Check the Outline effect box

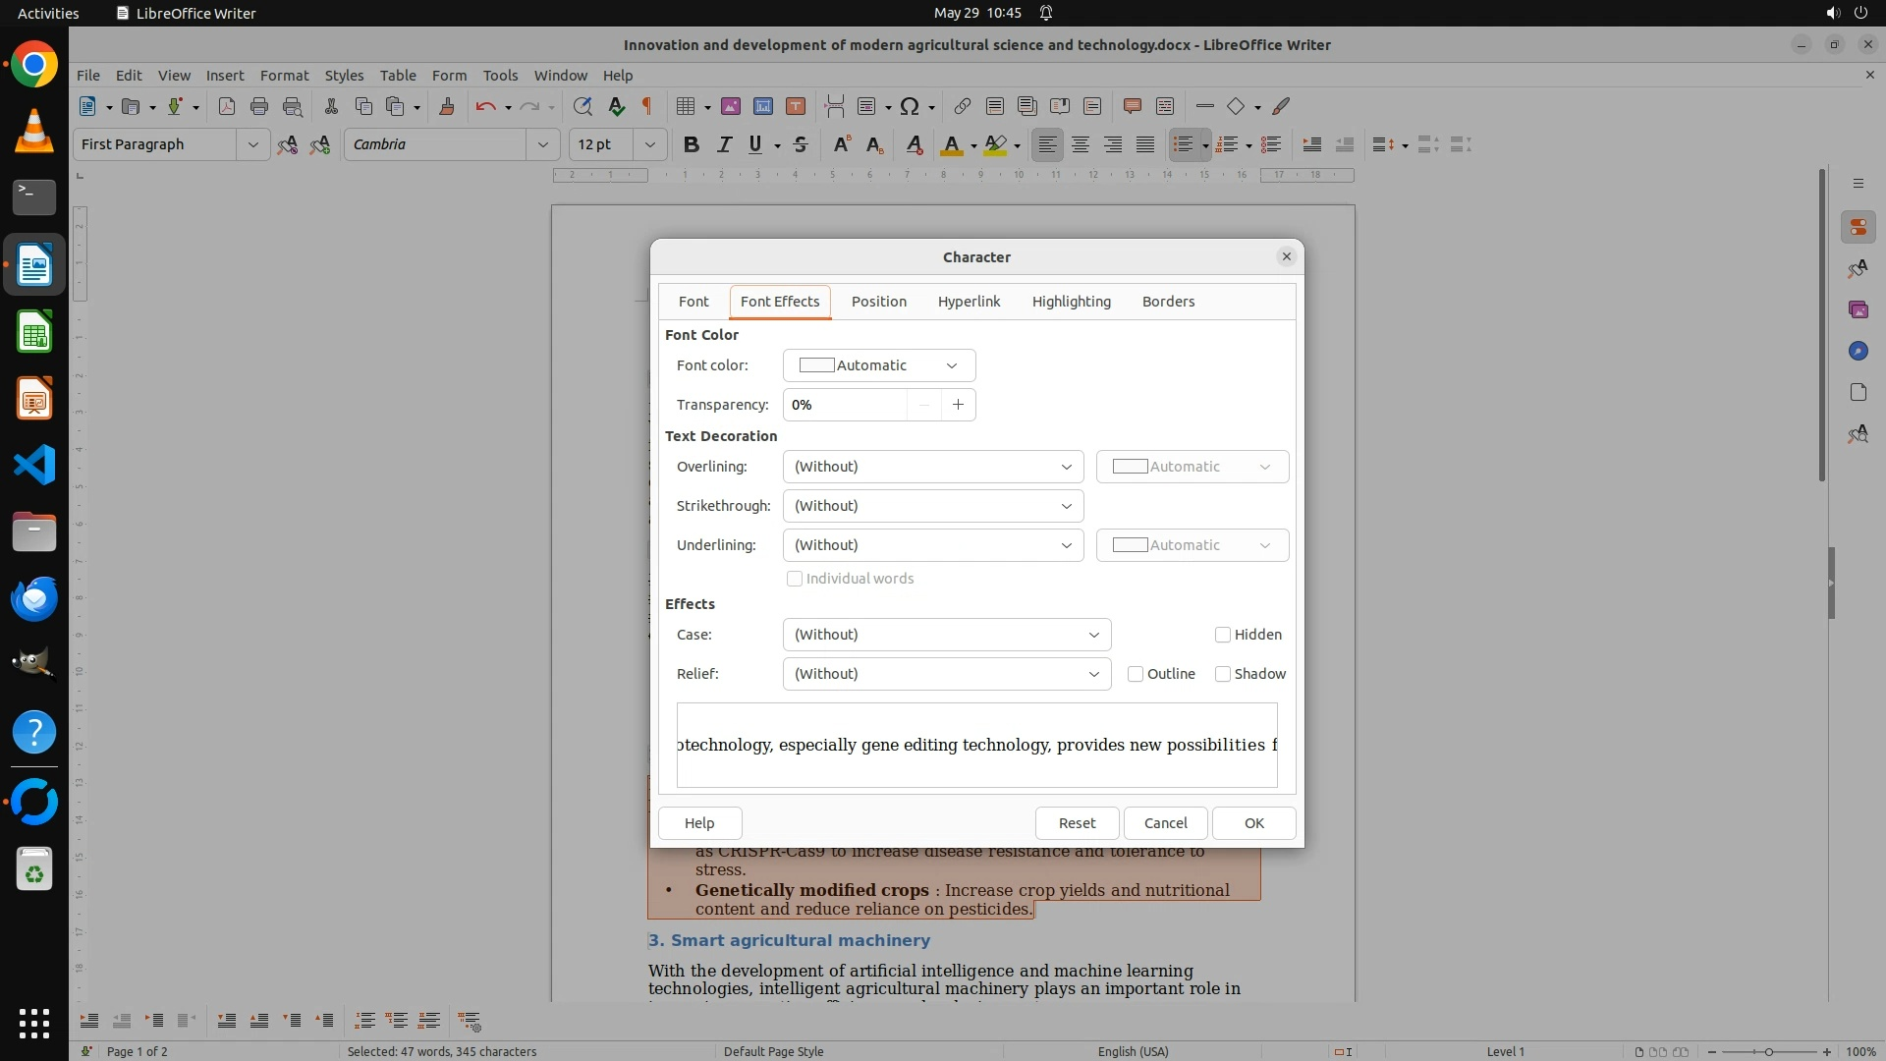pyautogui.click(x=1136, y=674)
